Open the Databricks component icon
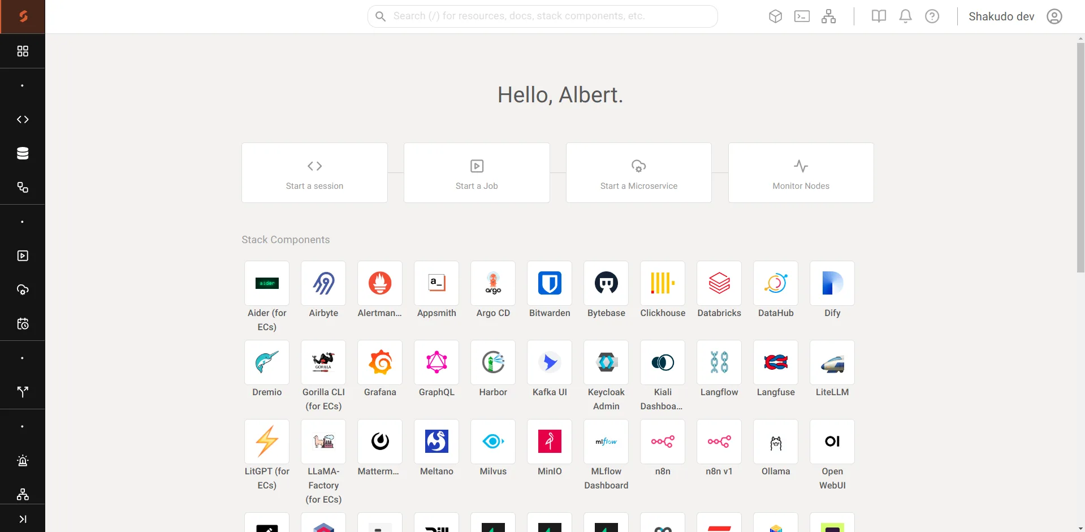The image size is (1085, 532). (719, 283)
